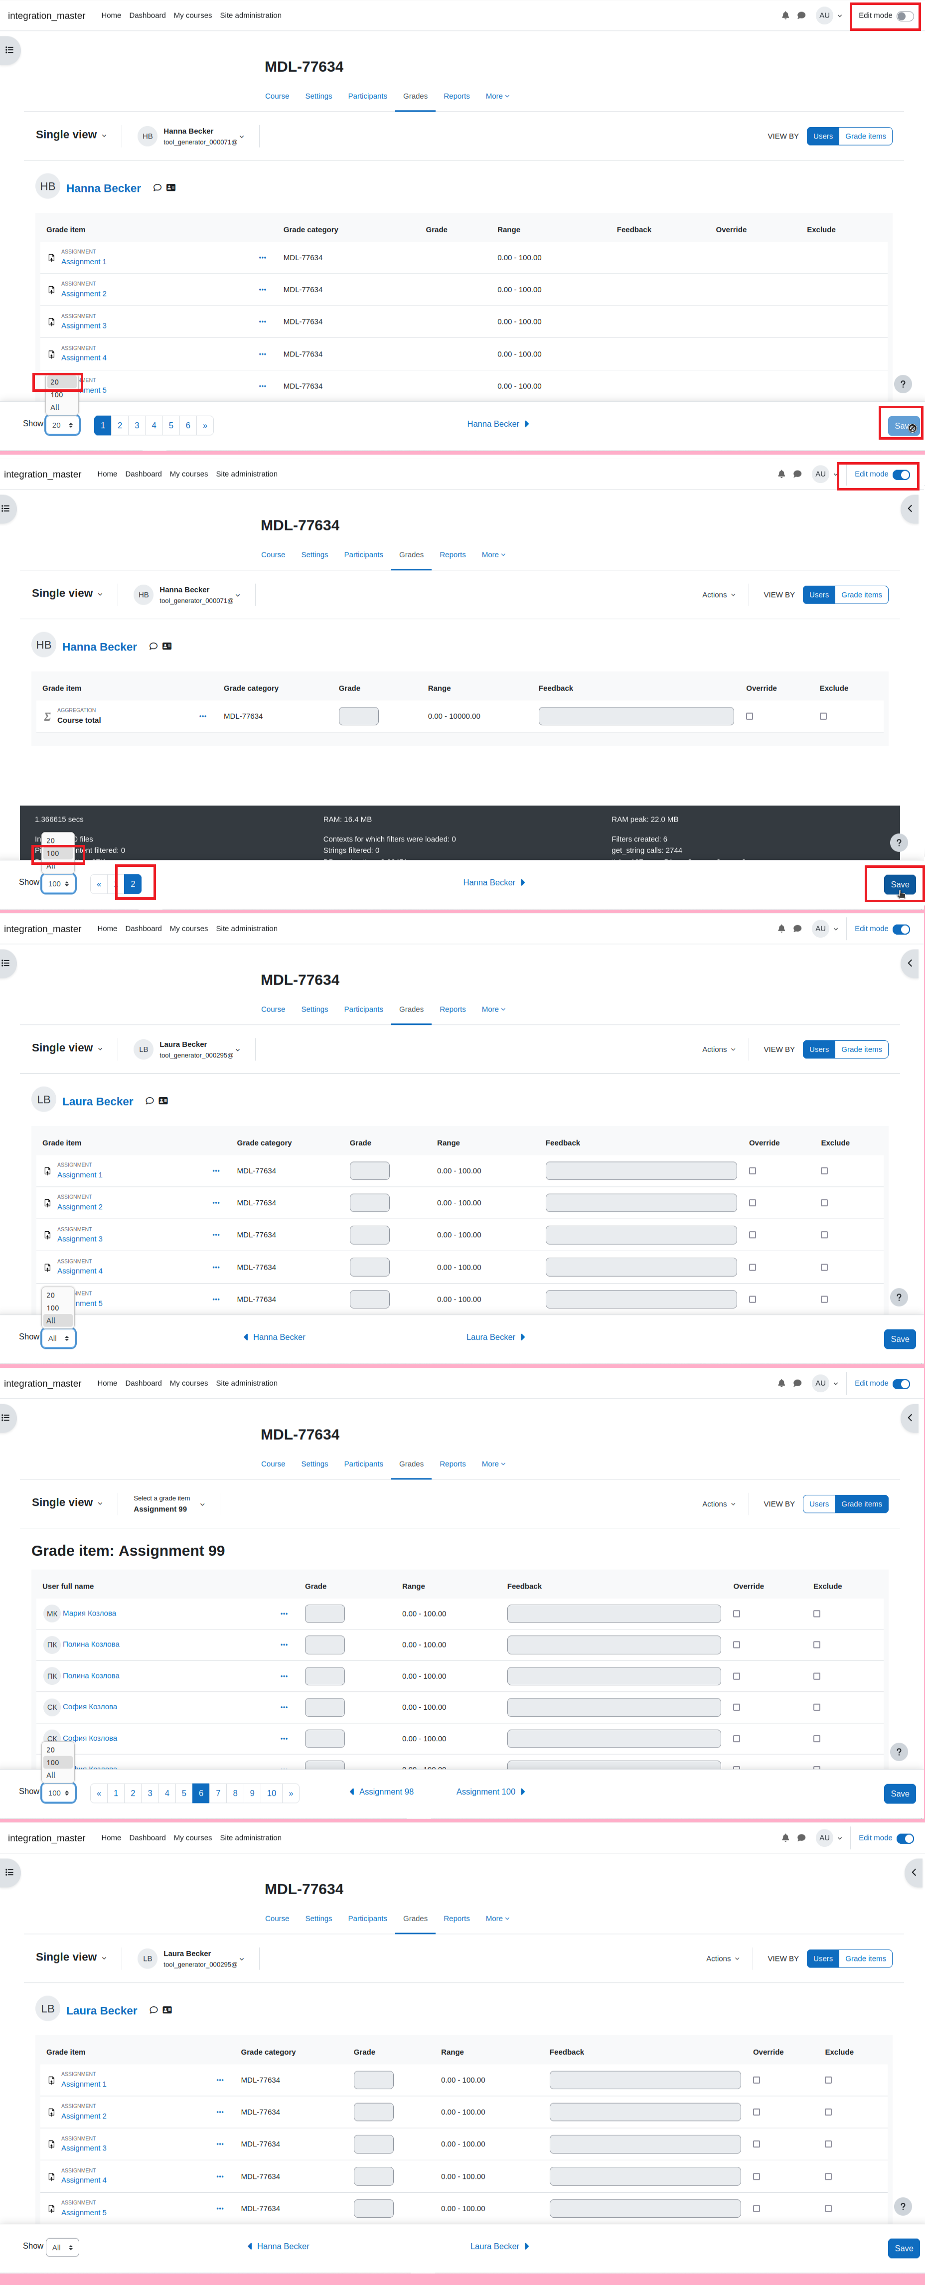The height and width of the screenshot is (2285, 925).
Task: Open Assignment 1 link on Hanna Becker's page
Action: coord(83,262)
